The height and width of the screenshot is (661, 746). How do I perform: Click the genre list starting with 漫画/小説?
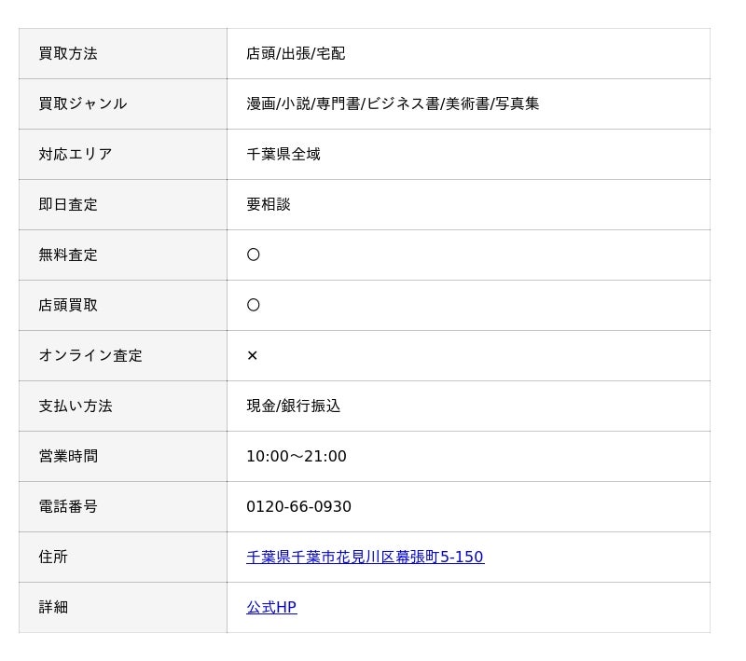(x=393, y=103)
